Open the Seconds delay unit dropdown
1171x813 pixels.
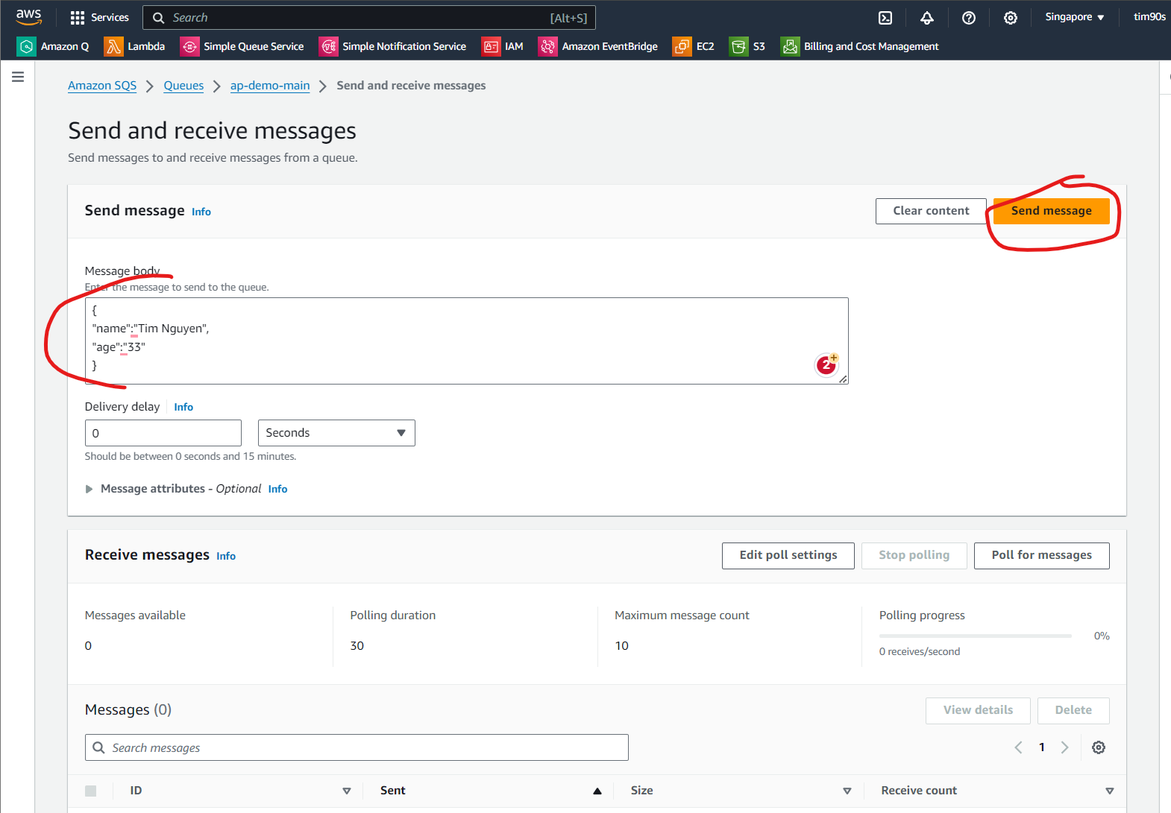coord(336,433)
